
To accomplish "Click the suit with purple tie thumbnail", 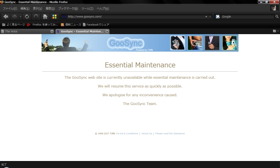I will (212, 43).
